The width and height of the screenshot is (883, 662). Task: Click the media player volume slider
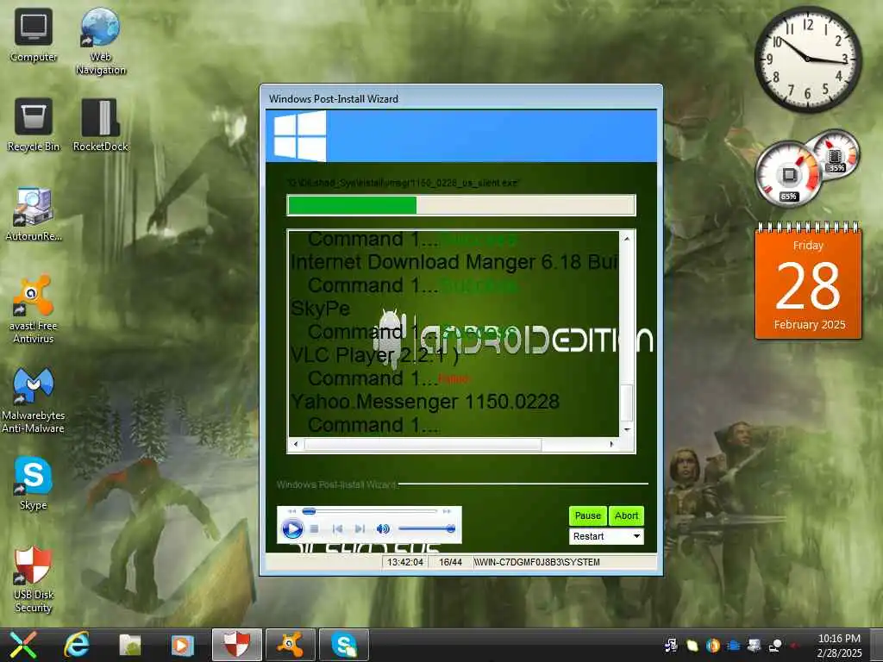[426, 528]
